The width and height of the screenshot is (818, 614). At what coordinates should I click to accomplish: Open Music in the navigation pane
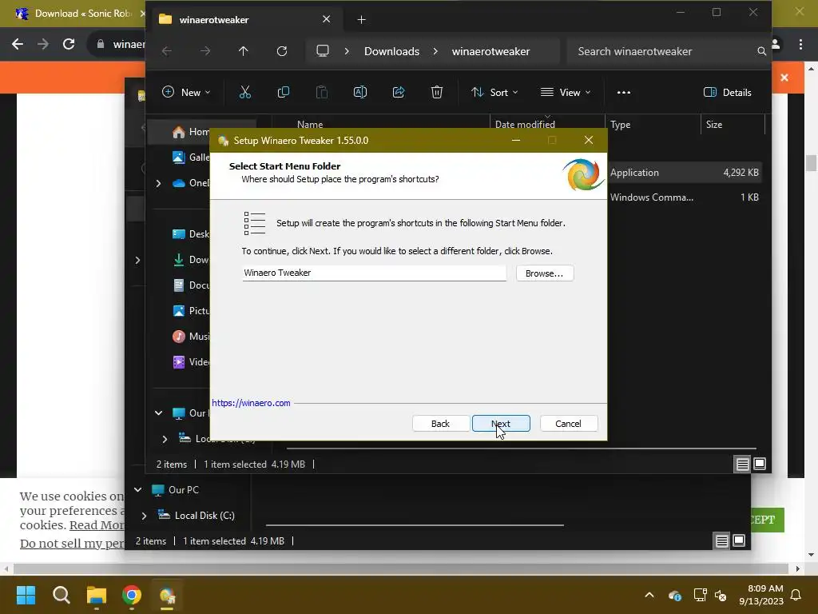point(190,337)
